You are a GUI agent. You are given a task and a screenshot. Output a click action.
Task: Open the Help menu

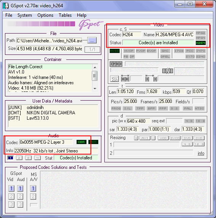click(x=82, y=15)
